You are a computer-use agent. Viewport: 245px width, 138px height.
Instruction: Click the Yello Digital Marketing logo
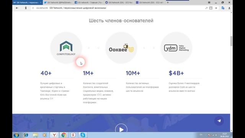176,48
